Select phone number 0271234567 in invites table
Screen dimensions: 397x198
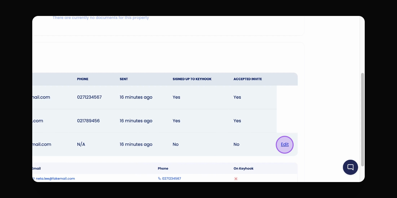click(x=89, y=97)
